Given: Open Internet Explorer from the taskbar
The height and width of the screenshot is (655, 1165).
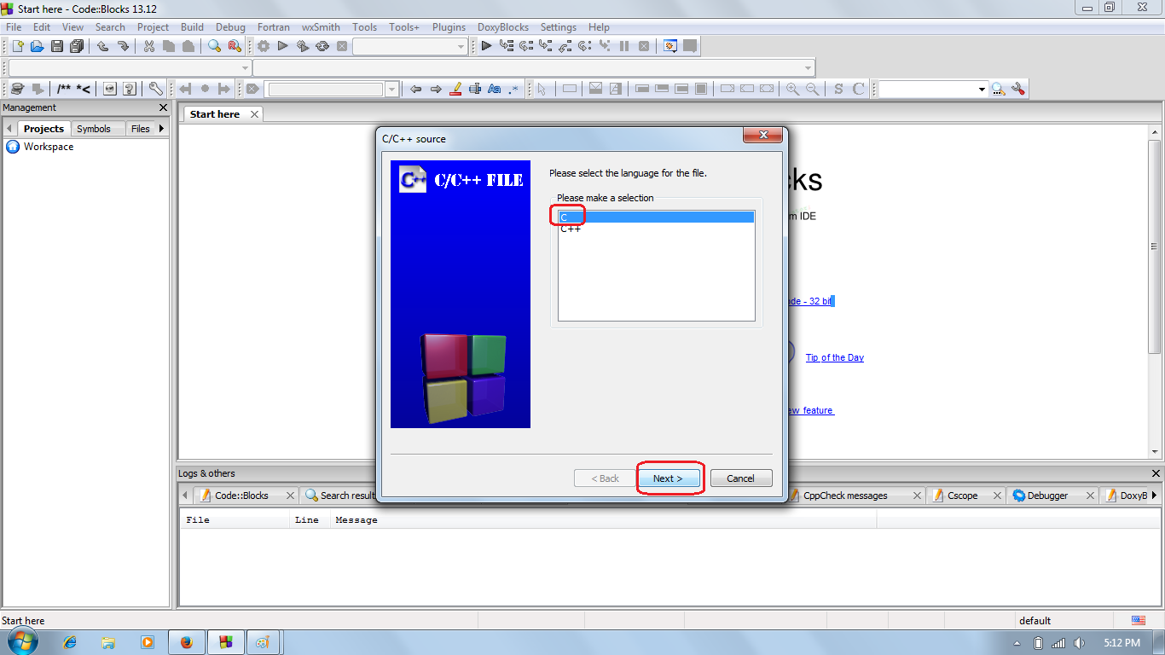Looking at the screenshot, I should 70,642.
